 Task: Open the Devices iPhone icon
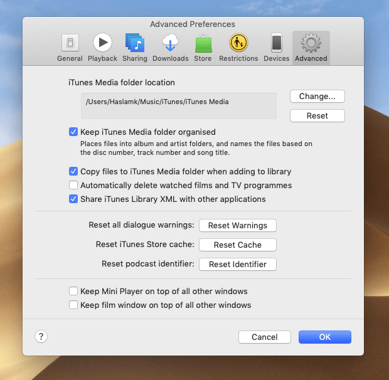pyautogui.click(x=277, y=43)
